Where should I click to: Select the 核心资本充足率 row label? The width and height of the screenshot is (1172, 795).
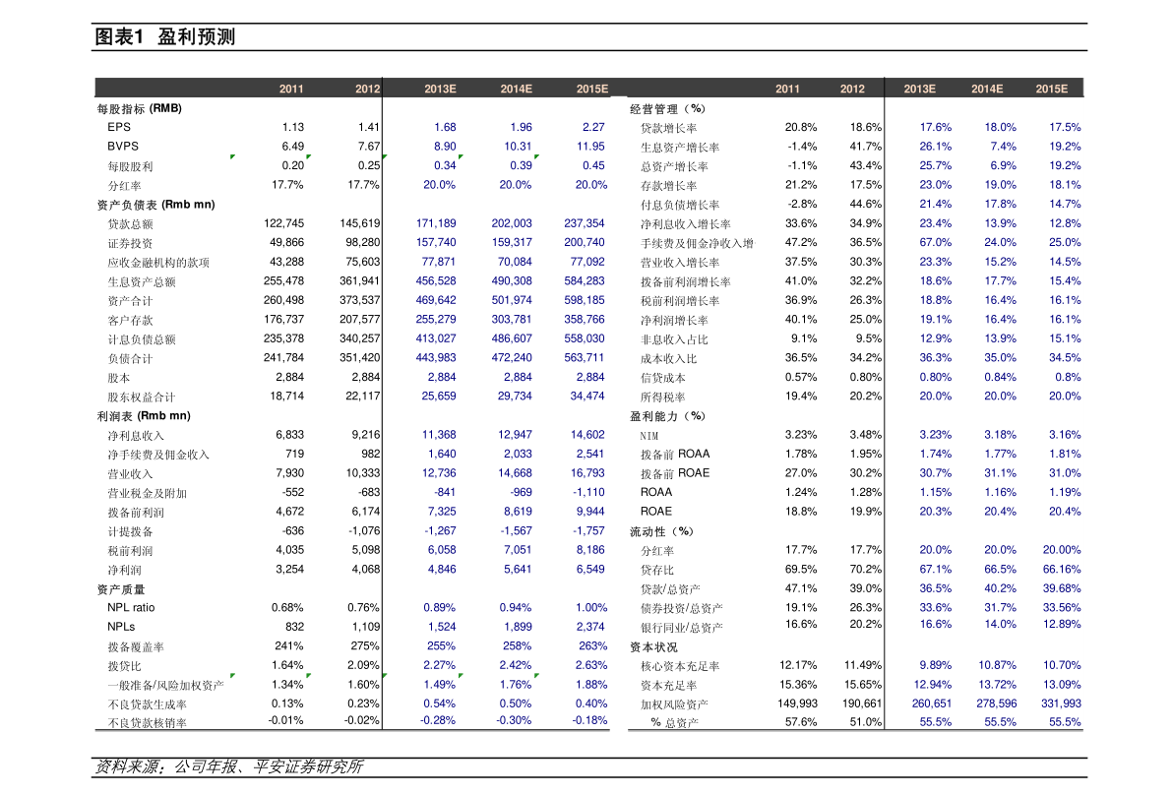click(x=680, y=666)
